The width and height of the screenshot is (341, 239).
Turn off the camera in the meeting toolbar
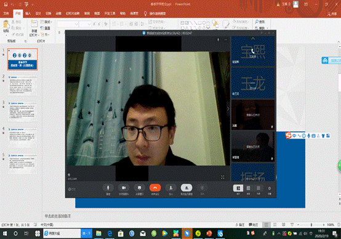pos(124,188)
